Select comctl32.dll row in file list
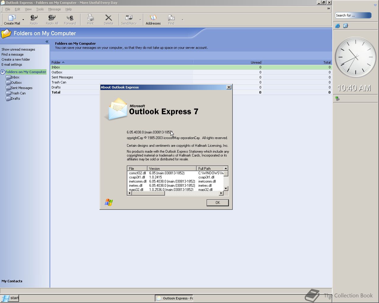 [175, 173]
